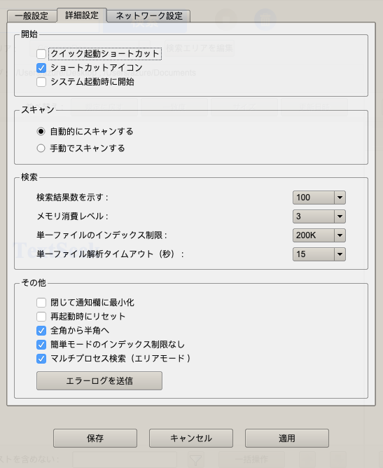Enable クイック起動ショートカット checkbox

click(41, 54)
